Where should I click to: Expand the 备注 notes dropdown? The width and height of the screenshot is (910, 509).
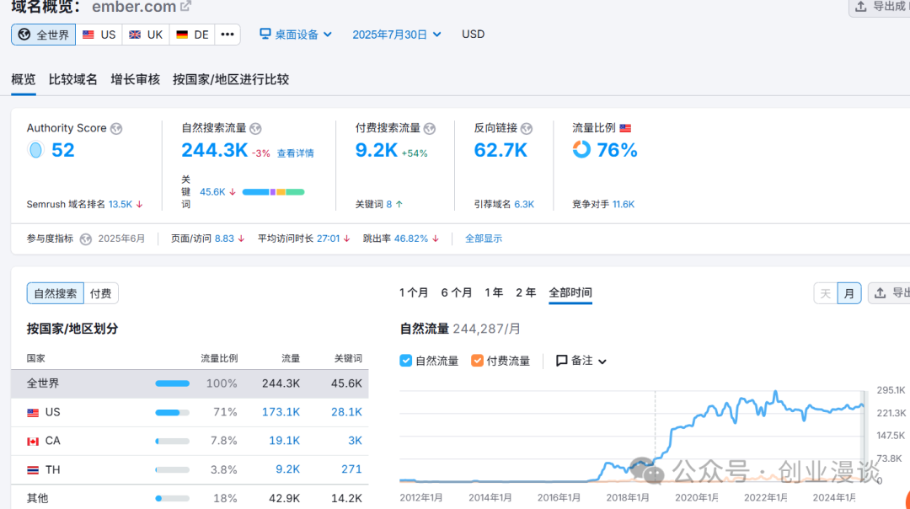pyautogui.click(x=581, y=361)
